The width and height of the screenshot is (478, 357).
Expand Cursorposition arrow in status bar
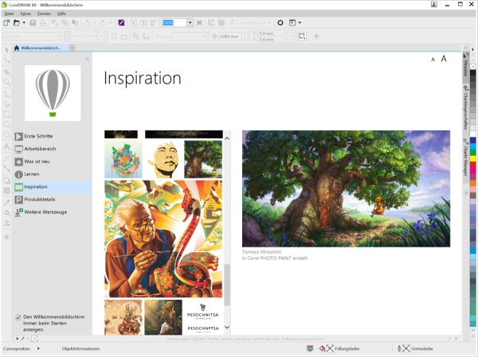38,348
